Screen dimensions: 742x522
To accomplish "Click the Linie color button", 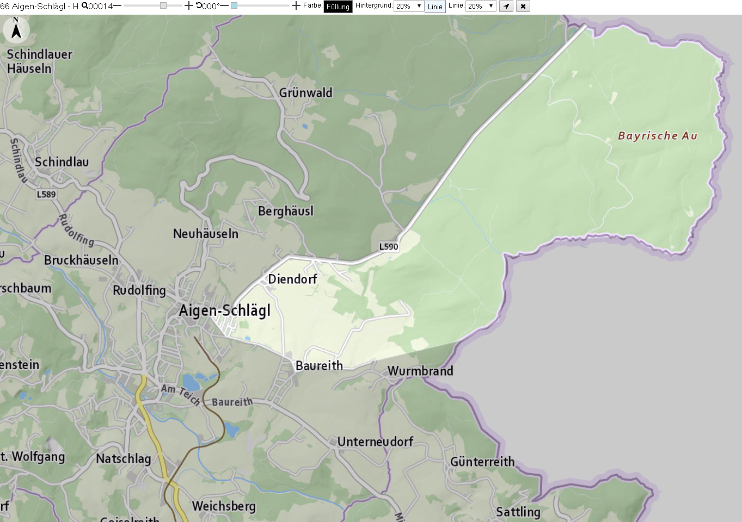I will (x=435, y=7).
